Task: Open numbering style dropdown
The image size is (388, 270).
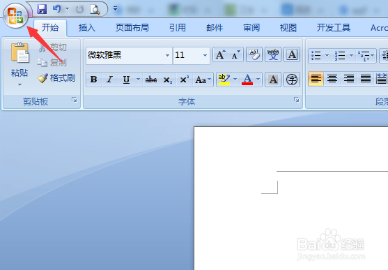Action: (x=351, y=55)
